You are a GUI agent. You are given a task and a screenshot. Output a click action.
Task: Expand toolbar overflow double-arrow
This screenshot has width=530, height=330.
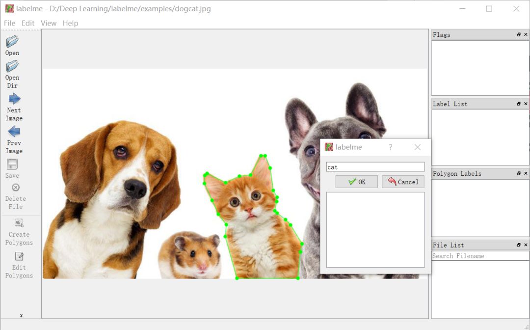[x=21, y=315]
